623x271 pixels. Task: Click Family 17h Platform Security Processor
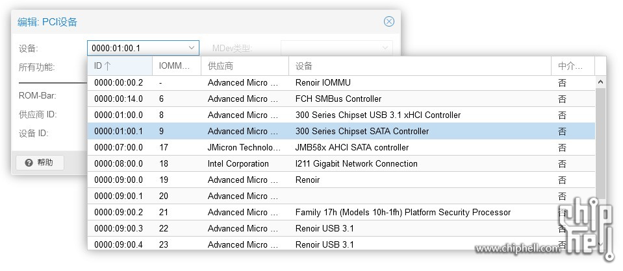[x=403, y=212]
